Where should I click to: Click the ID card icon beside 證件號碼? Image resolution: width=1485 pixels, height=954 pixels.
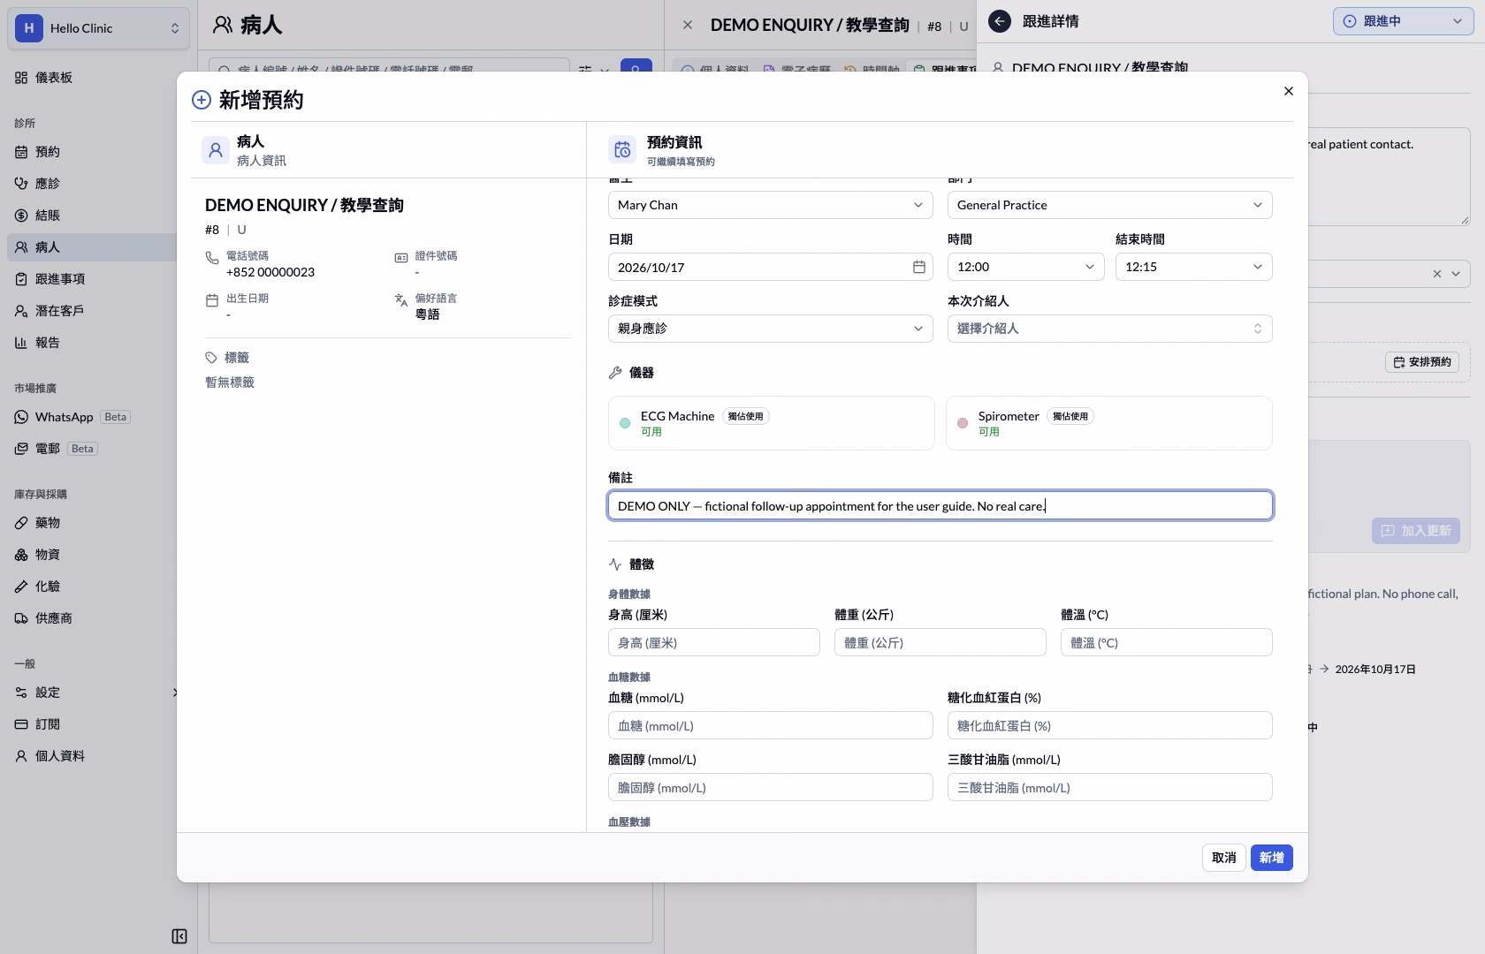[401, 257]
